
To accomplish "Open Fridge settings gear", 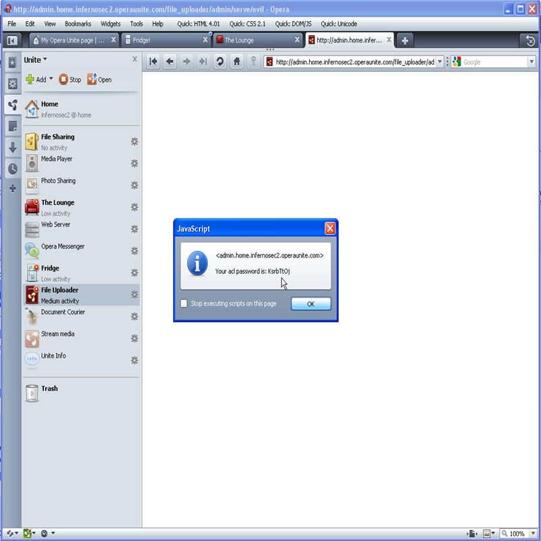I will click(135, 273).
